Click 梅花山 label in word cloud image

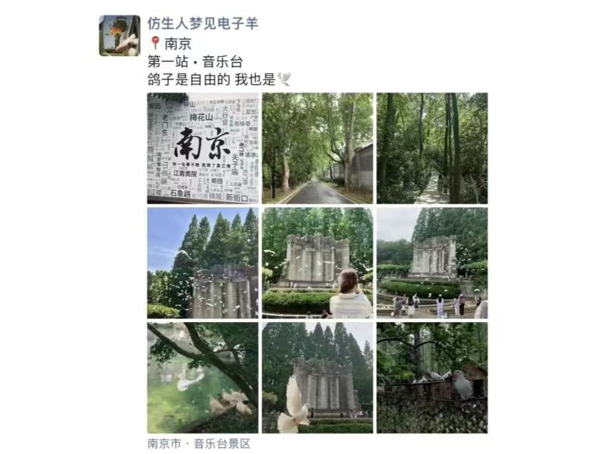pyautogui.click(x=201, y=117)
